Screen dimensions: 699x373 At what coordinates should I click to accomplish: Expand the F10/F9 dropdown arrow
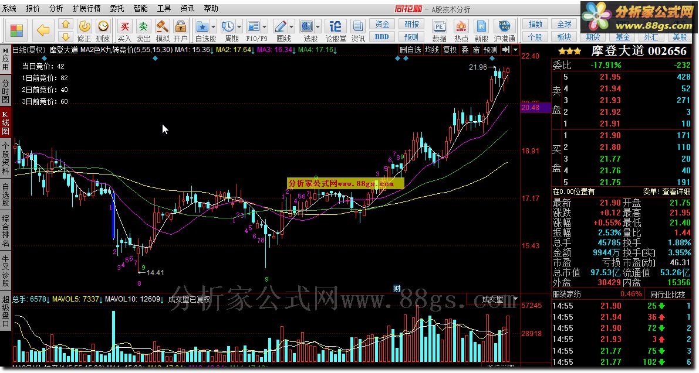[x=264, y=27]
